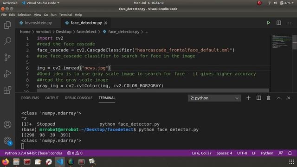
Task: Open the clock calendar 'Mon Jul 6'
Action: [x=148, y=3]
